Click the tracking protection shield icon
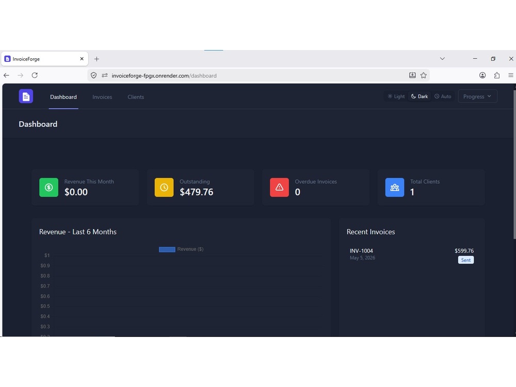Image resolution: width=516 pixels, height=387 pixels. click(94, 75)
